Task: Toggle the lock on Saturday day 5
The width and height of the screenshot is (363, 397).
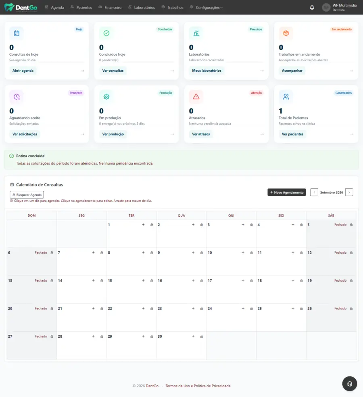Action: 351,225
